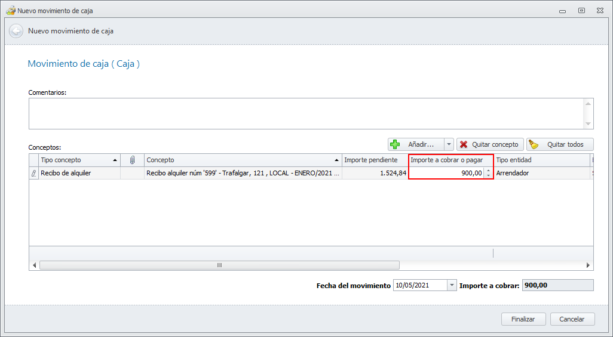
Task: Click the 1.524,84 pending amount cell
Action: (375, 173)
